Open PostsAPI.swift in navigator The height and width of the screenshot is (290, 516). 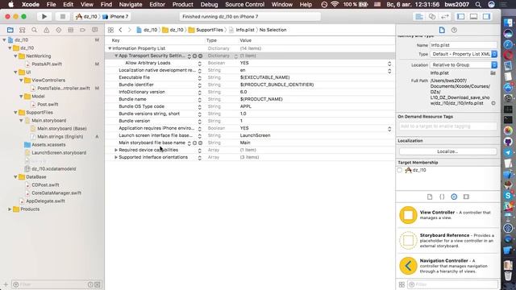point(47,64)
